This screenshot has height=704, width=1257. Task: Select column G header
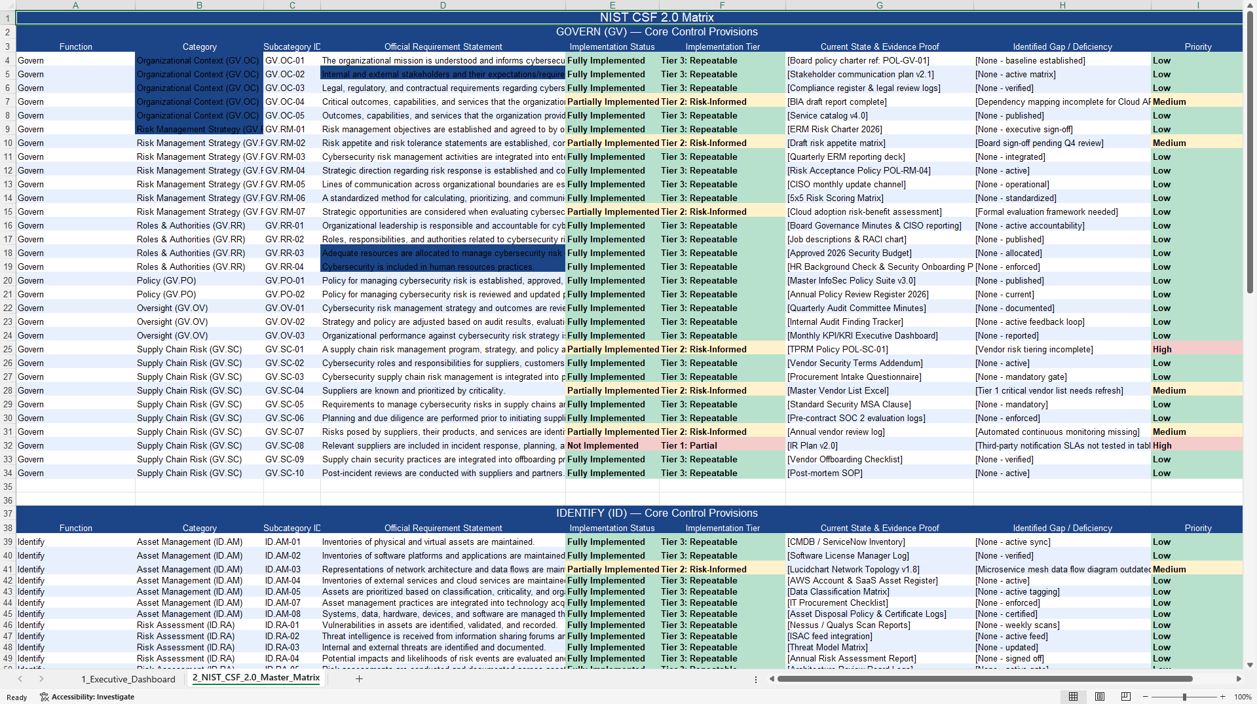click(879, 5)
